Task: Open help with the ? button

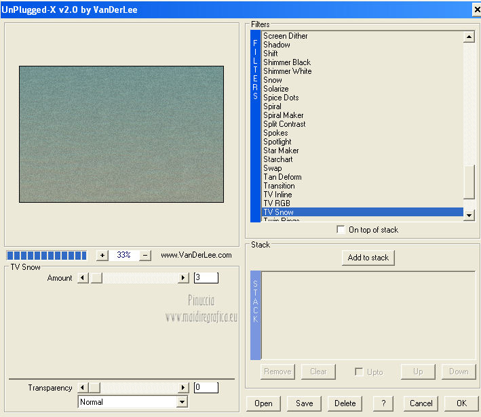Action: [383, 403]
